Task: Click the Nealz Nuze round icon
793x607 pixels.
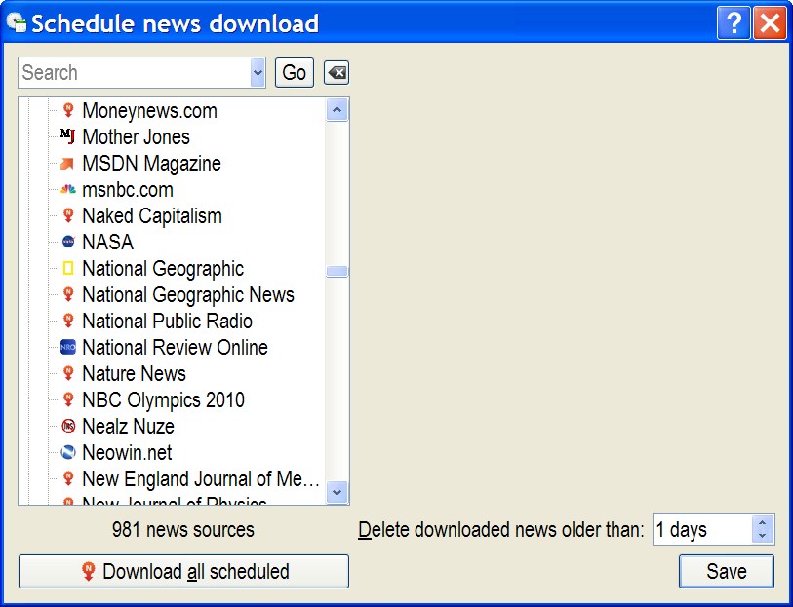Action: click(68, 426)
